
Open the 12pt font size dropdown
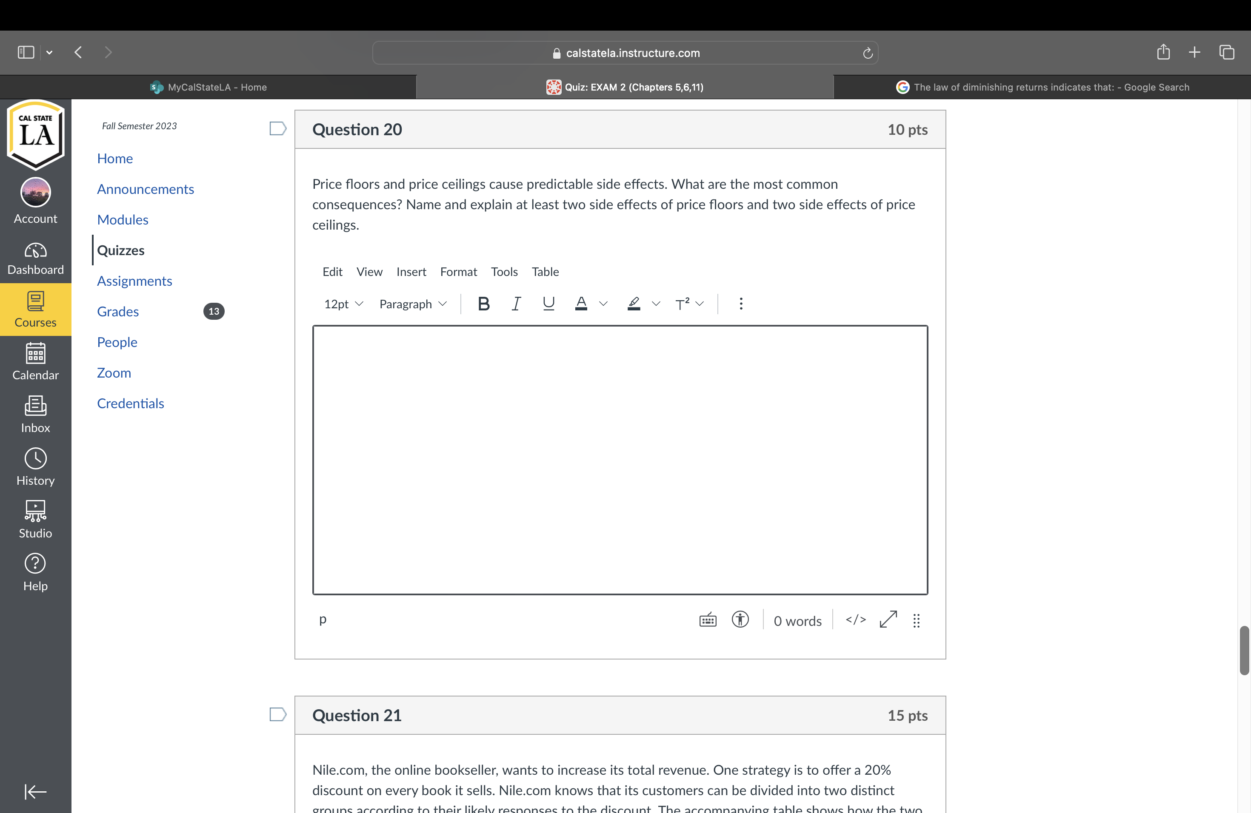tap(343, 304)
